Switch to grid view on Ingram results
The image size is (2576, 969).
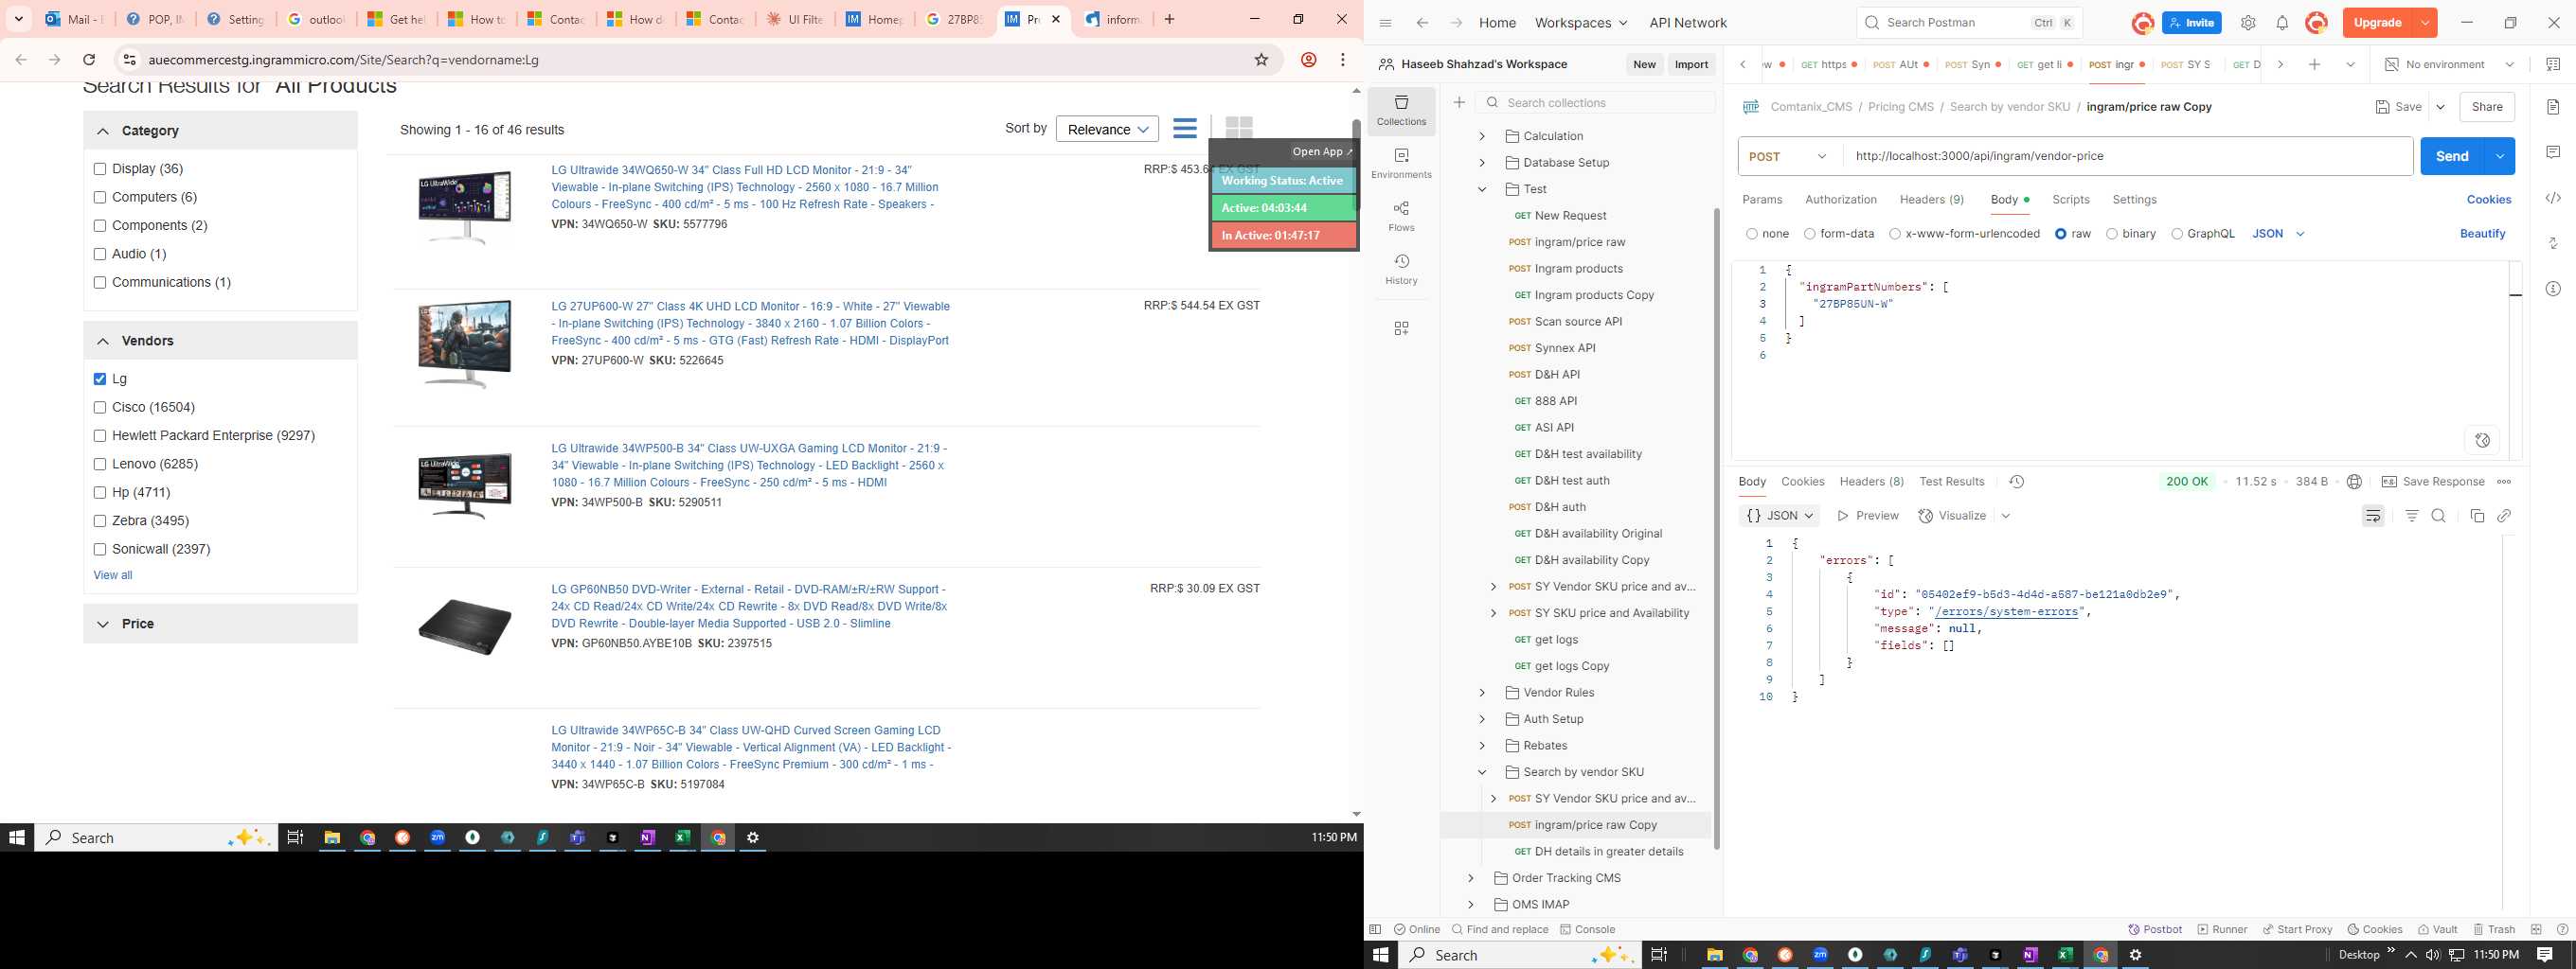coord(1239,128)
